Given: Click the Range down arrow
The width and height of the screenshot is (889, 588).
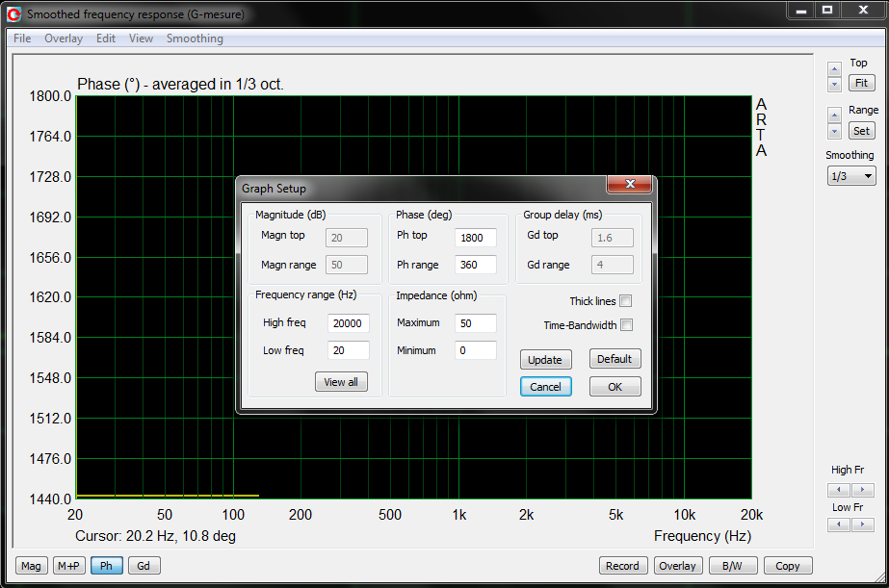Looking at the screenshot, I should click(834, 131).
